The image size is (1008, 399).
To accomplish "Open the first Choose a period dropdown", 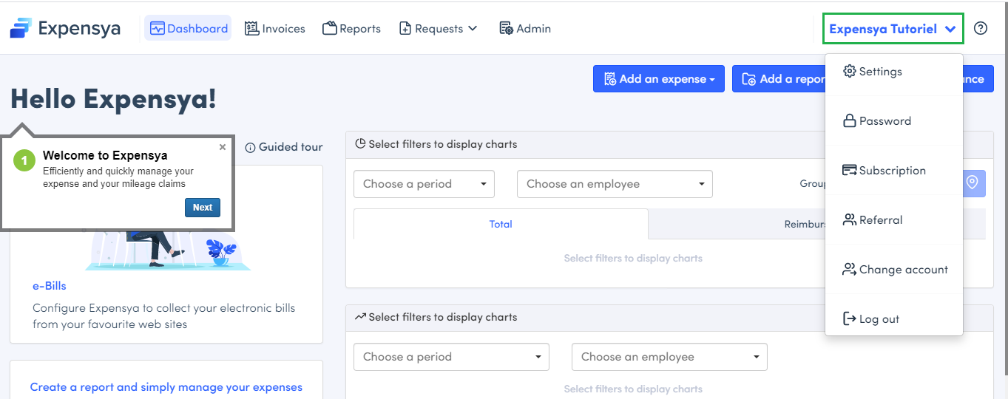I will click(x=424, y=184).
